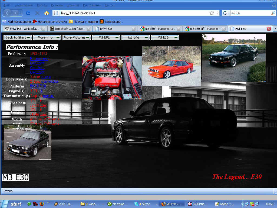The width and height of the screenshot is (277, 208).
Task: Go to the M3 E36 page button
Action: pyautogui.click(x=165, y=37)
